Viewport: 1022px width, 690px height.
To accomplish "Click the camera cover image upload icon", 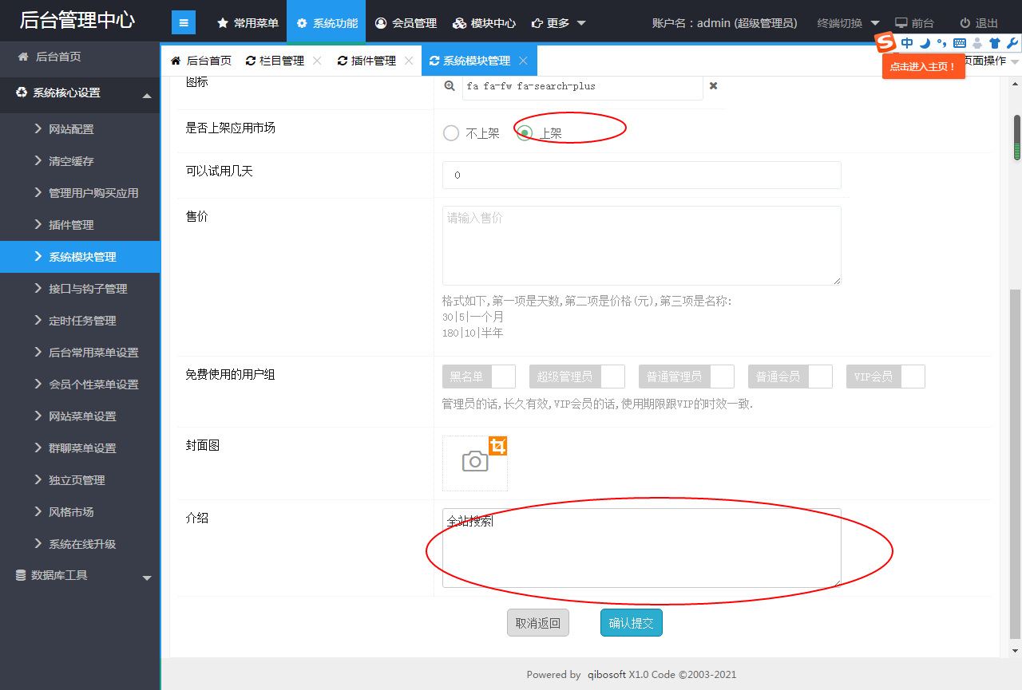I will pos(474,462).
